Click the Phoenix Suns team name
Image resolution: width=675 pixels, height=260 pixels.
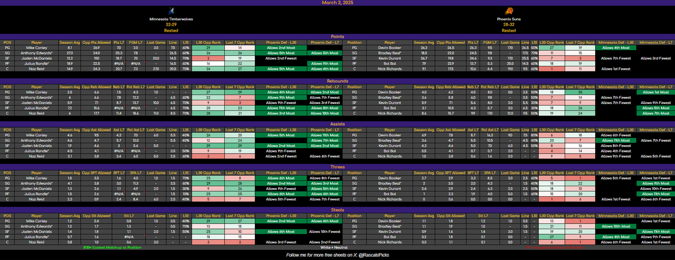tap(508, 19)
